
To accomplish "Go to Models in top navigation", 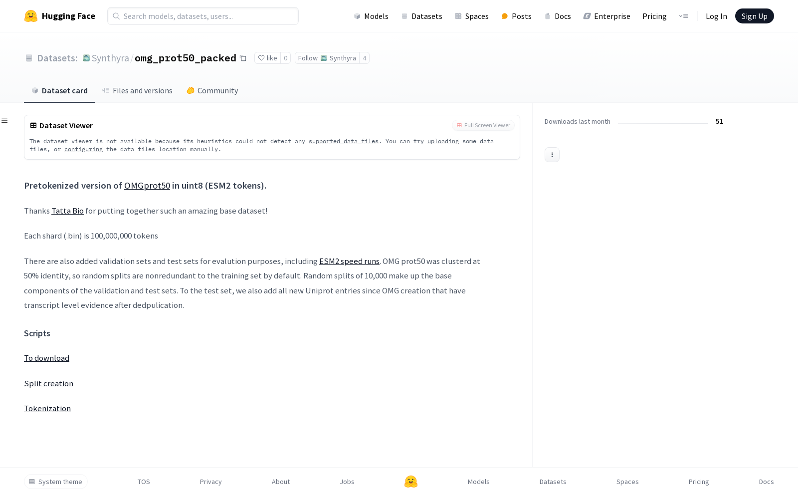I will (x=371, y=16).
